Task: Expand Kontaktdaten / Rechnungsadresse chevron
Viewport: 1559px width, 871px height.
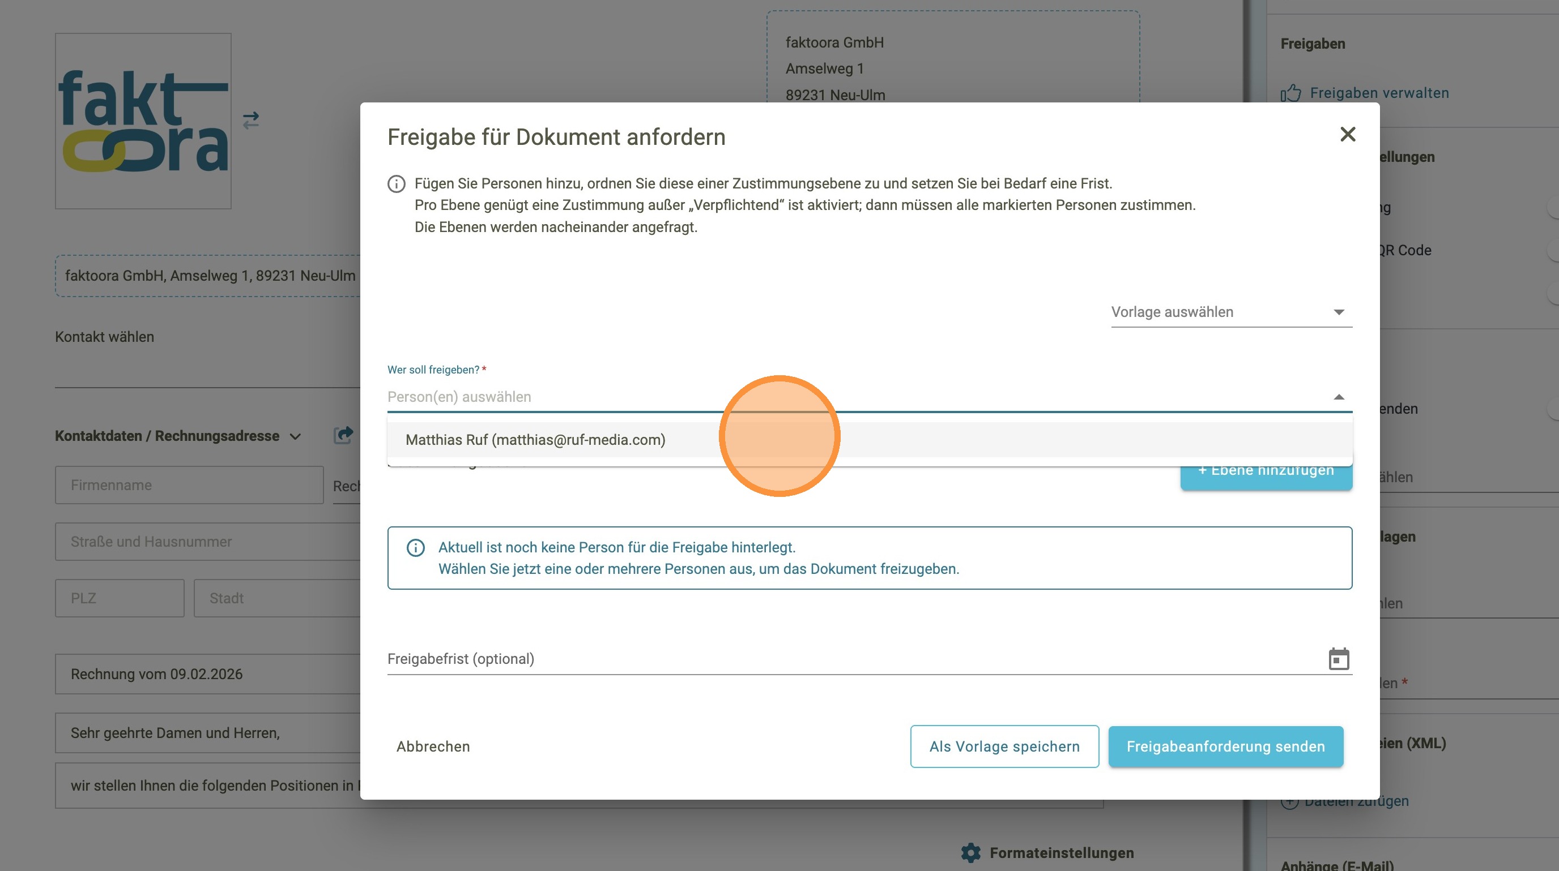Action: click(x=295, y=436)
